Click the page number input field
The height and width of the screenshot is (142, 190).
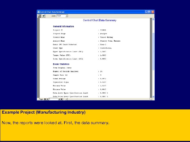[x=53, y=99]
